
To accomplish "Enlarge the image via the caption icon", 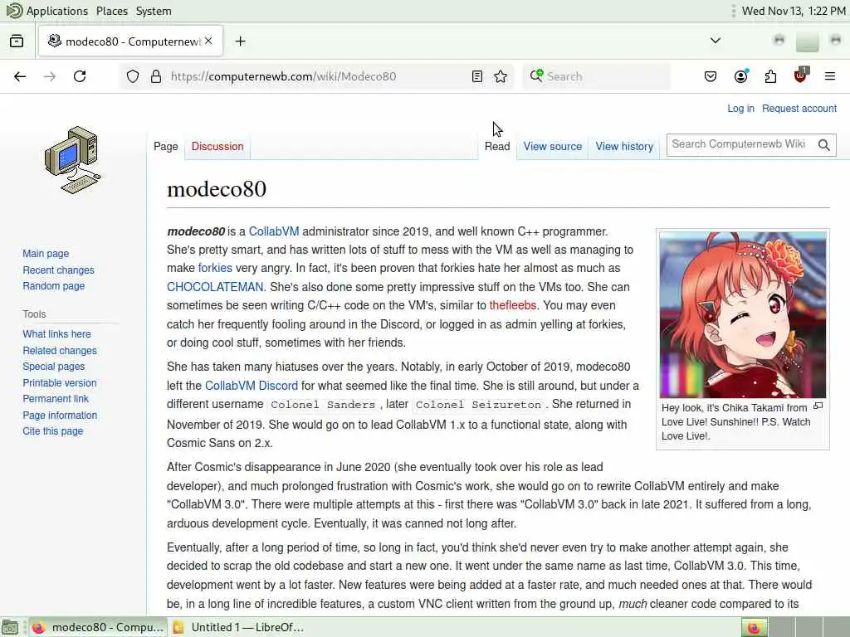I will tap(818, 406).
